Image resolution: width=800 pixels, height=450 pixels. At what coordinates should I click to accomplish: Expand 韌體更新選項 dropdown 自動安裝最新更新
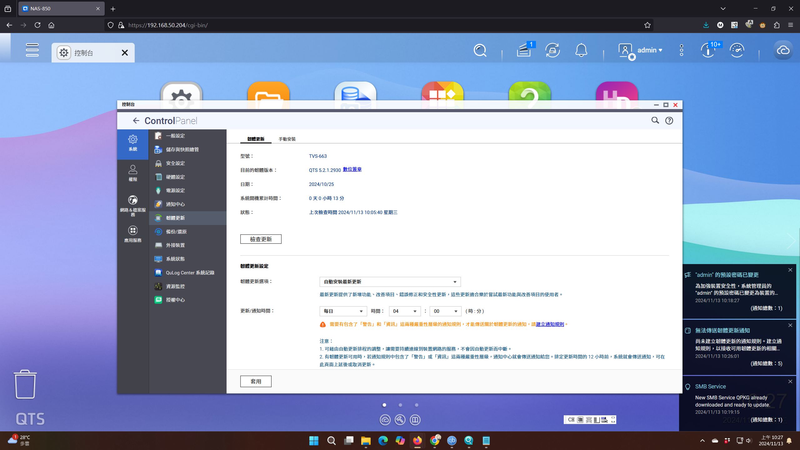390,282
